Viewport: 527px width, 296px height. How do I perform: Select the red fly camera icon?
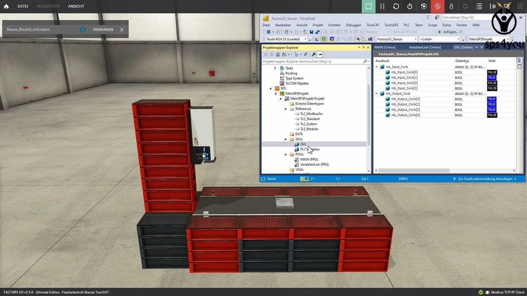coord(438,6)
